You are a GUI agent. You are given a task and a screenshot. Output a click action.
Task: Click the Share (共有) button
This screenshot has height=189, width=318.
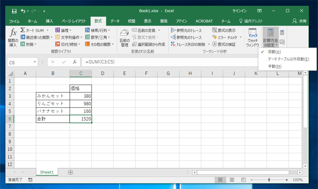tap(299, 21)
